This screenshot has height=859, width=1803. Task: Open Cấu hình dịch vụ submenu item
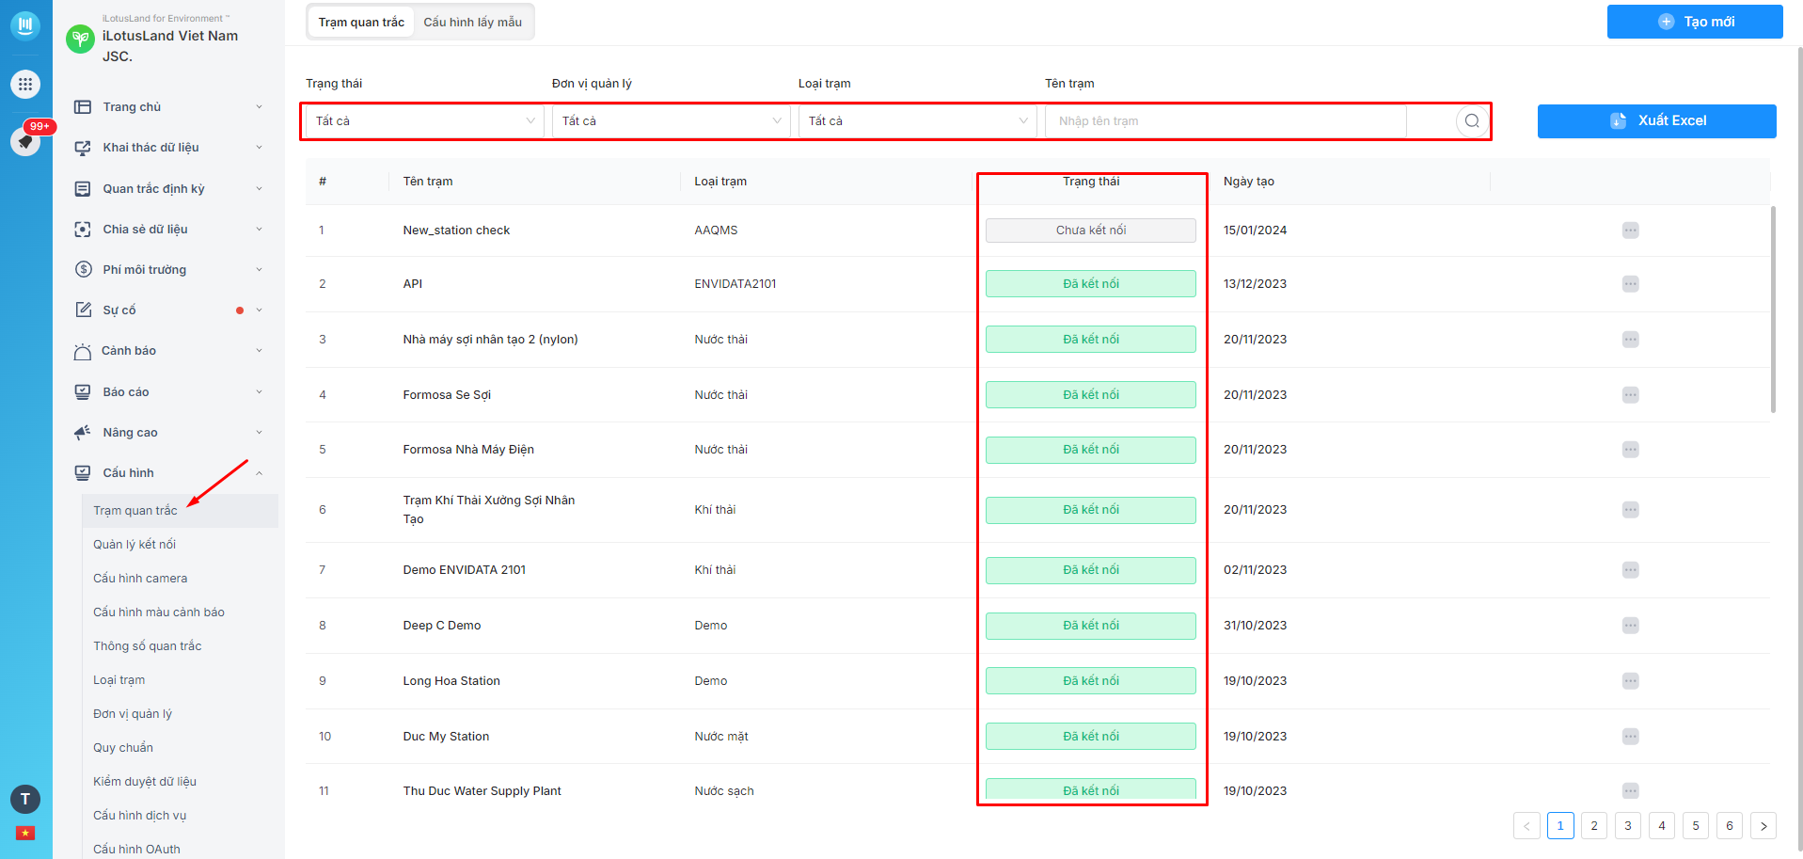click(140, 816)
